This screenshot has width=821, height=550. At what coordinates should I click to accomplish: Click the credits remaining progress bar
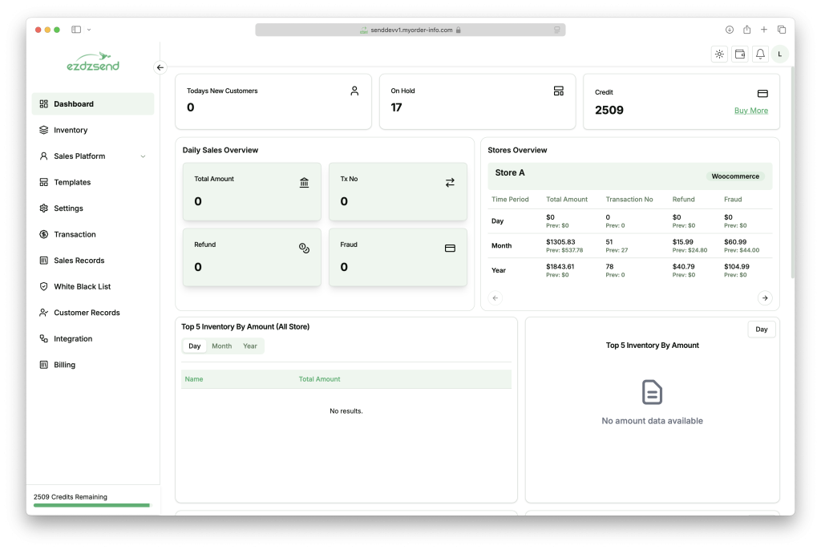tap(91, 505)
